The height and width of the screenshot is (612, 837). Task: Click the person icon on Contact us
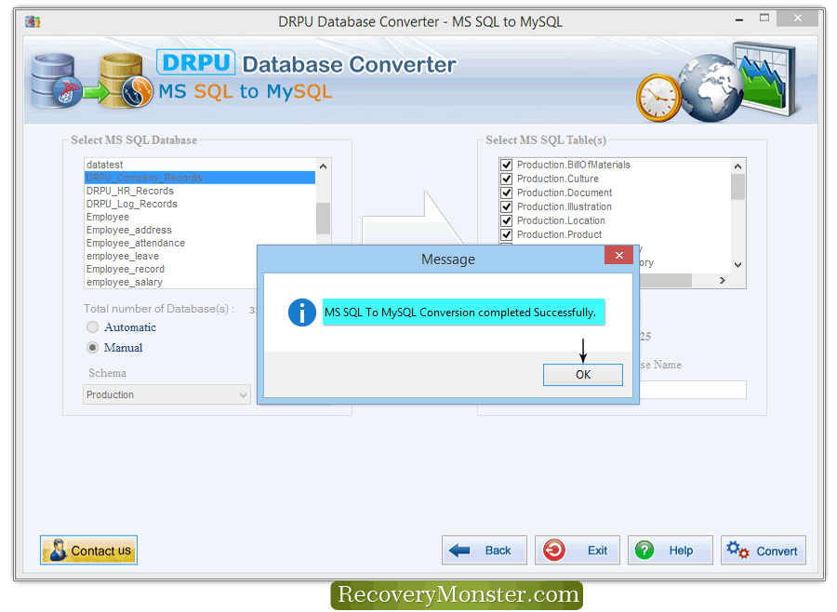click(58, 550)
